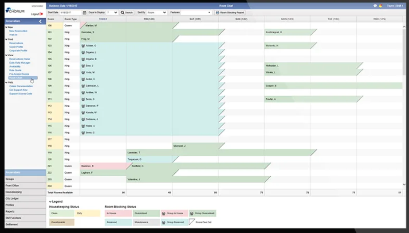Click group icon beside Holdo, A

coord(83,126)
